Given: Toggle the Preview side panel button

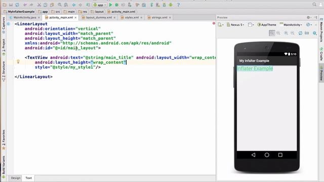Looking at the screenshot, I should (321, 73).
